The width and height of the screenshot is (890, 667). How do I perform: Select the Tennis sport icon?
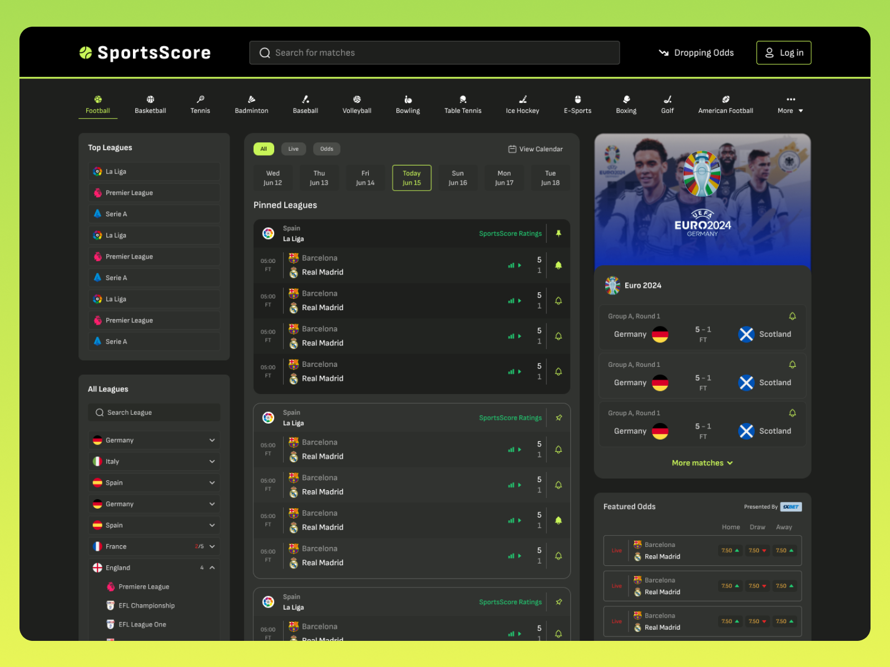[200, 99]
